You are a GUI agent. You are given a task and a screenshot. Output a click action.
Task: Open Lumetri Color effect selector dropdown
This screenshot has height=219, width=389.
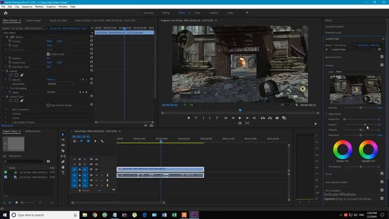pos(352,49)
